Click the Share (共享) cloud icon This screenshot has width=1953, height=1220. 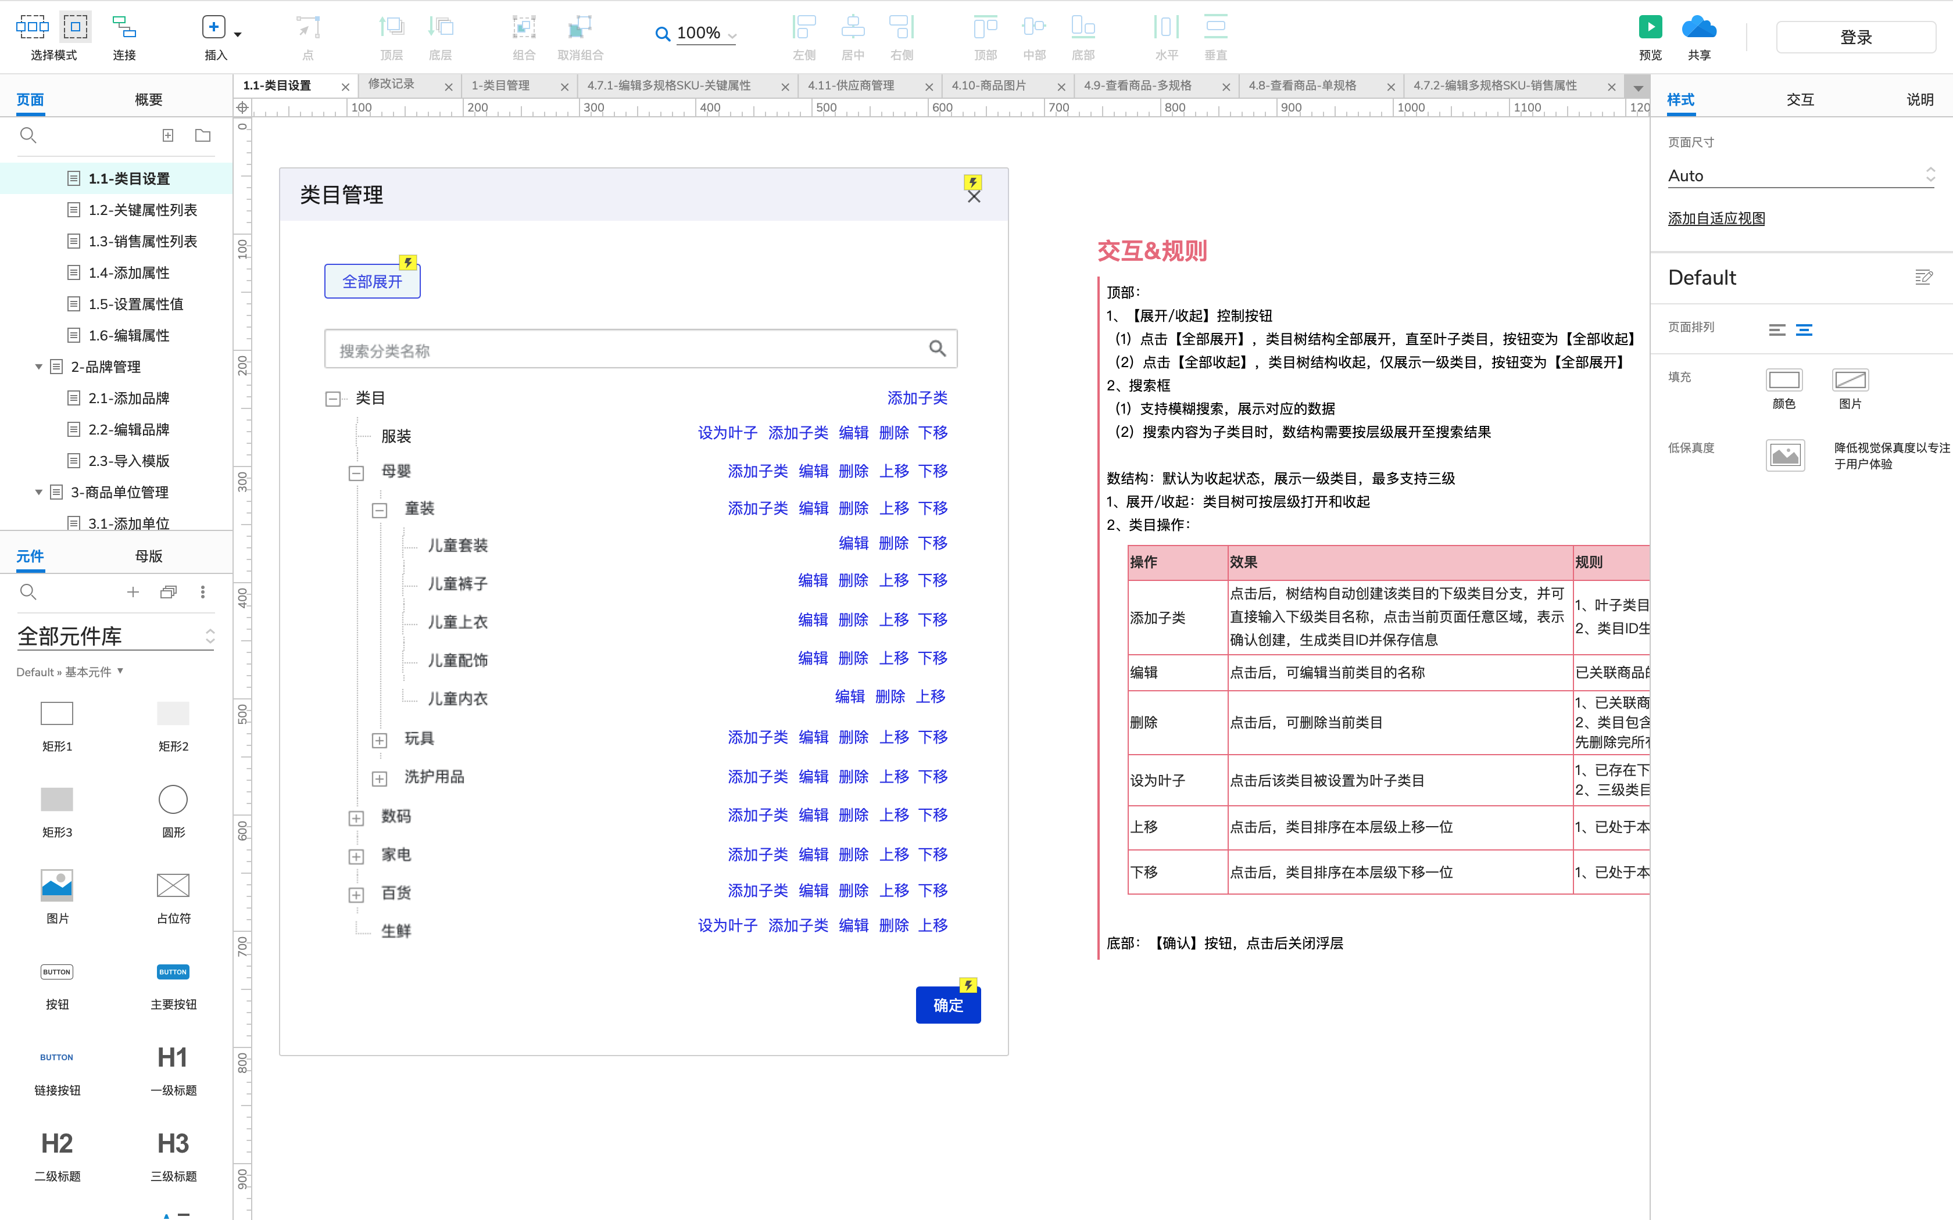coord(1699,27)
